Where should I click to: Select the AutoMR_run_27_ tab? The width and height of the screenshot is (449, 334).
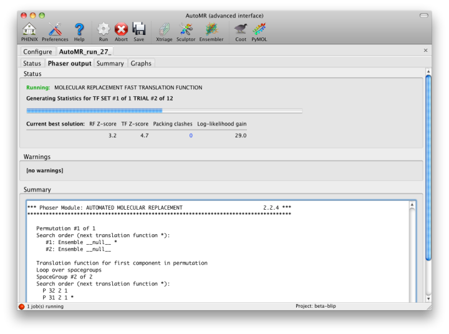85,51
